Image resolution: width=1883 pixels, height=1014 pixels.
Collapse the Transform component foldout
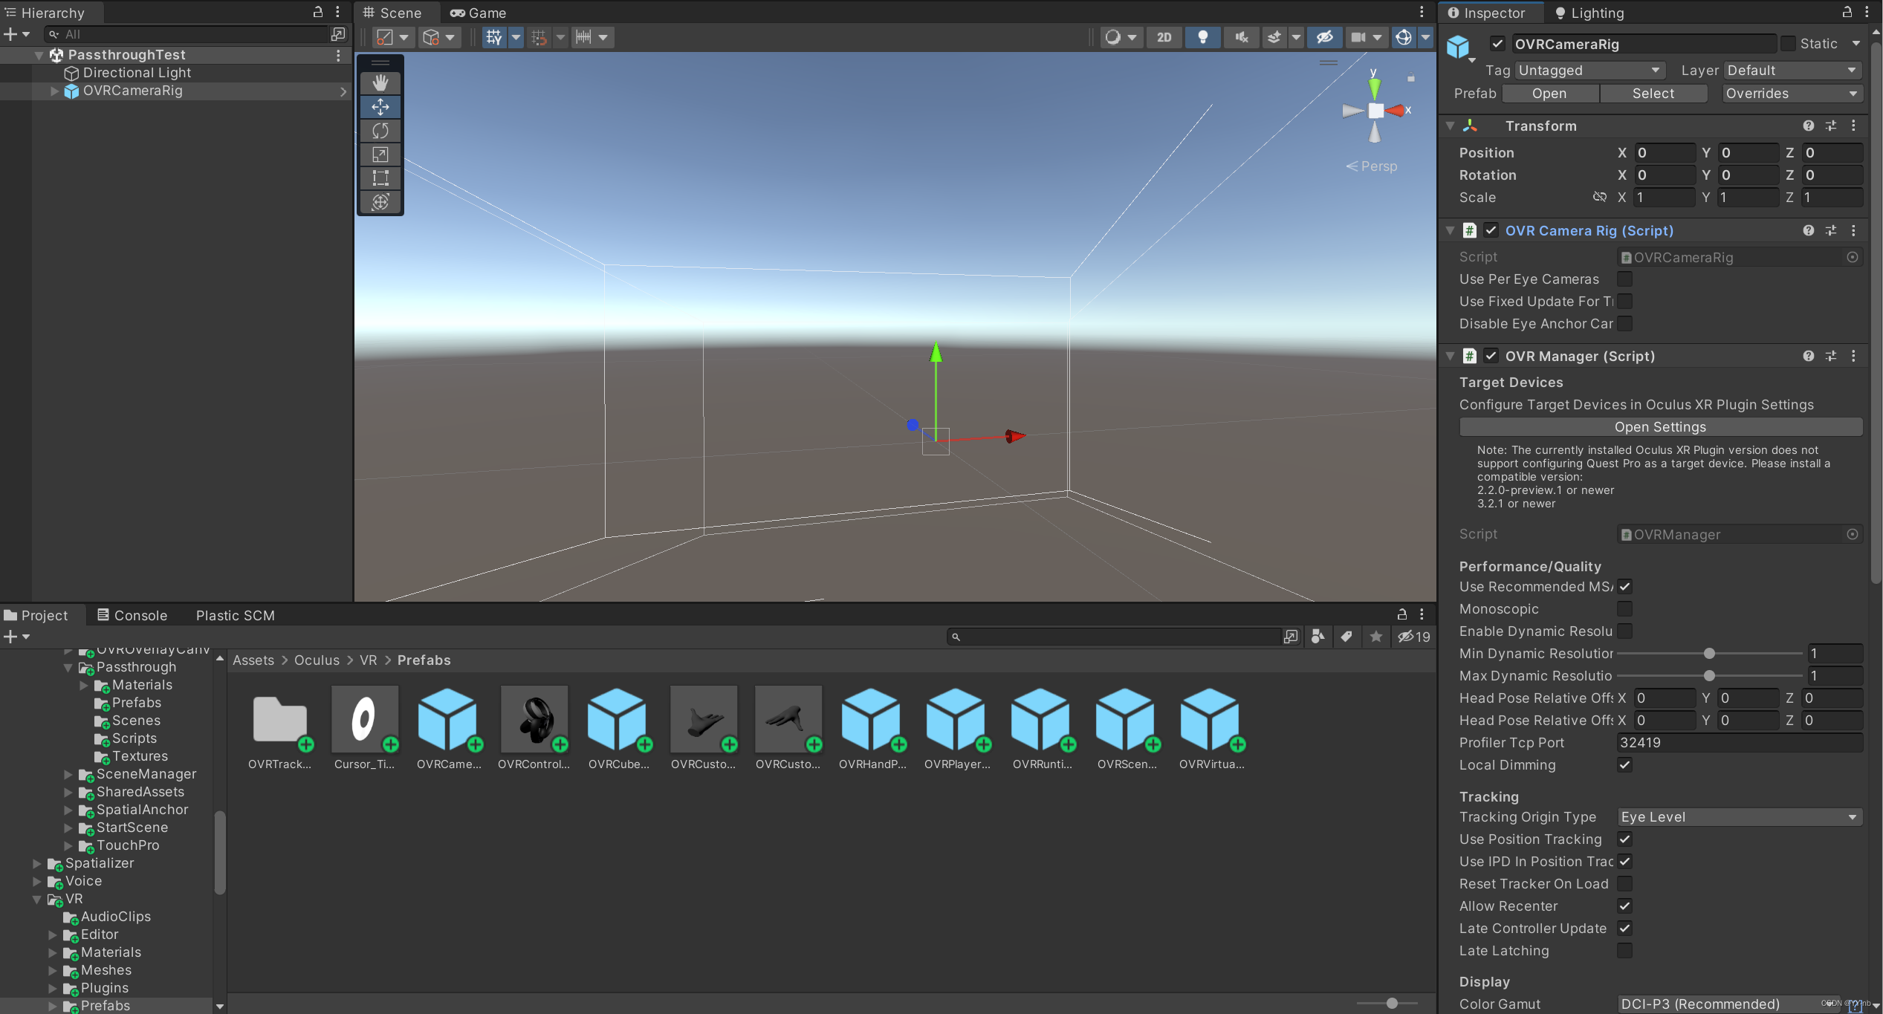pyautogui.click(x=1450, y=126)
